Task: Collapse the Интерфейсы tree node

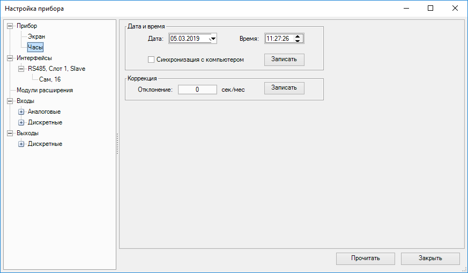Action: click(10, 58)
